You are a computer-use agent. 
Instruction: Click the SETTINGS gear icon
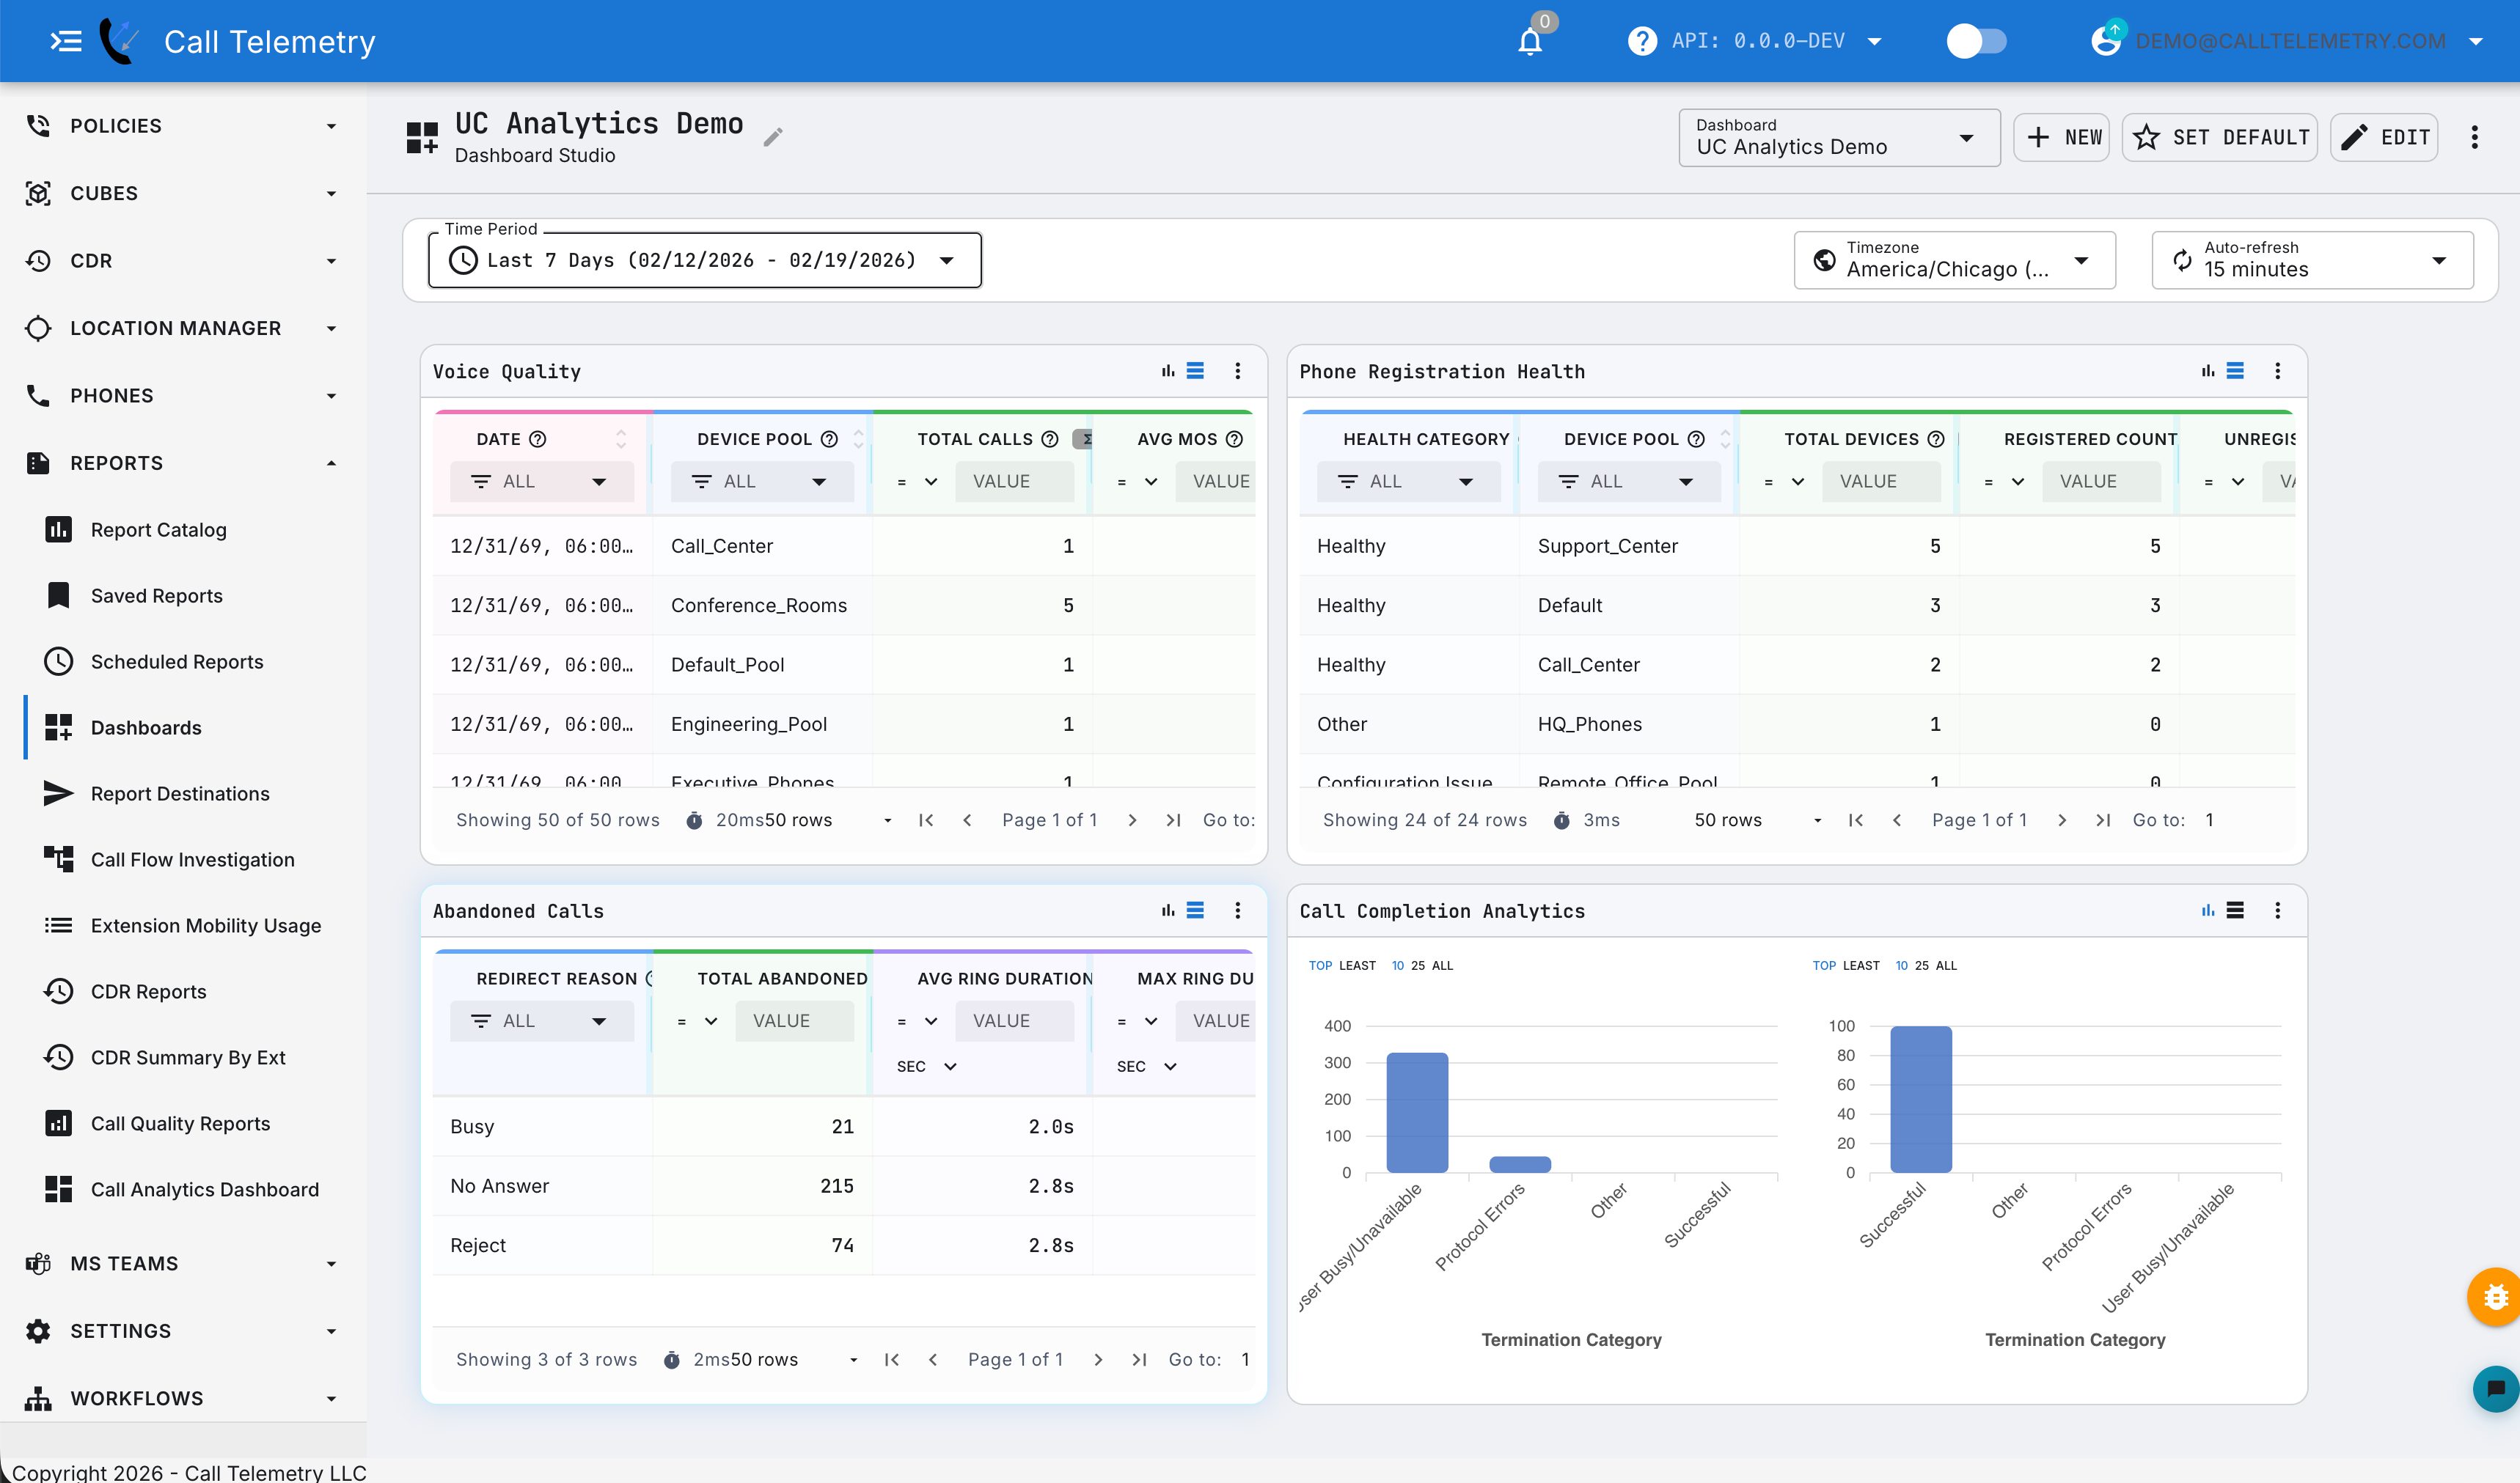tap(38, 1331)
